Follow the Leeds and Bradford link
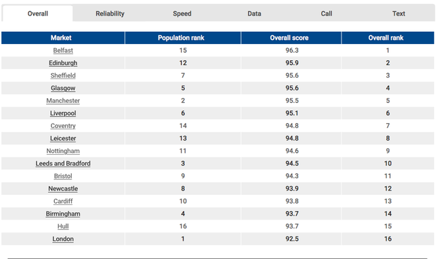 (x=63, y=164)
